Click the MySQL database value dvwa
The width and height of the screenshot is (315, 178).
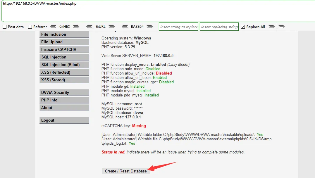(138, 113)
